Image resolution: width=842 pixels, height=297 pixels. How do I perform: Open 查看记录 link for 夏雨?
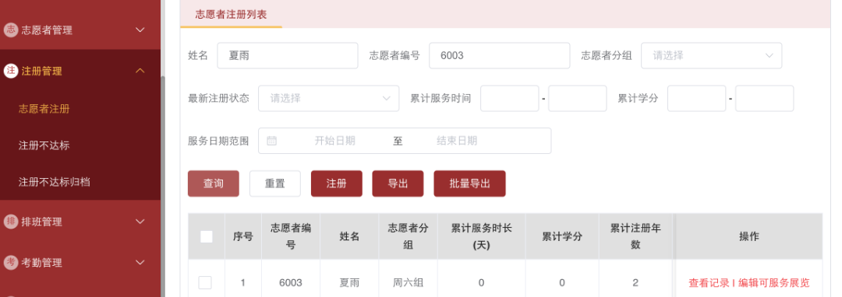[x=709, y=283]
